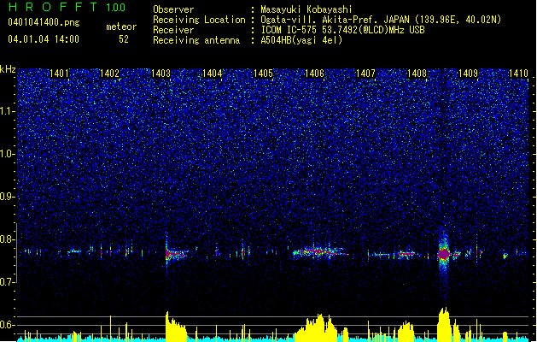Click the HROFFT 1.0.0 title text
Image resolution: width=537 pixels, height=342 pixels.
(67, 7)
